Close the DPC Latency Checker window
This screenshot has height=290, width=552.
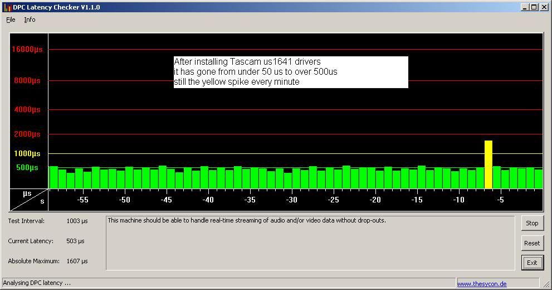544,7
